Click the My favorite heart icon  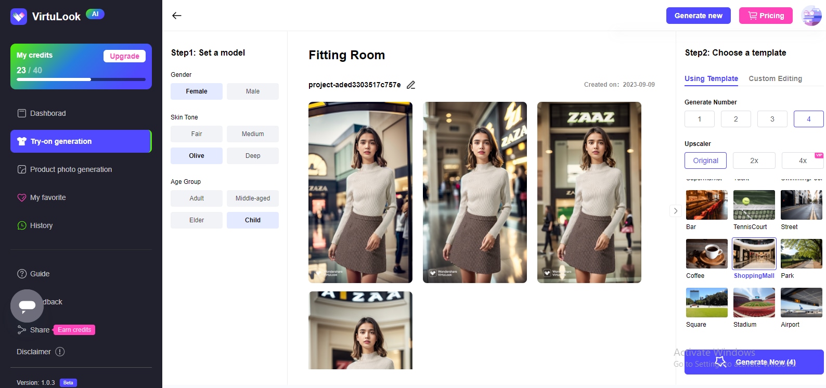coord(22,197)
